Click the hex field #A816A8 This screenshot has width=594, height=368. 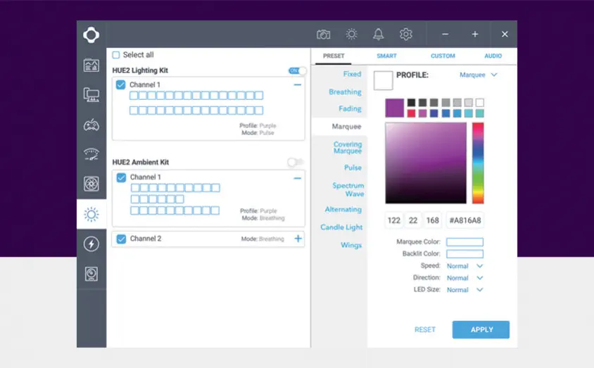465,220
